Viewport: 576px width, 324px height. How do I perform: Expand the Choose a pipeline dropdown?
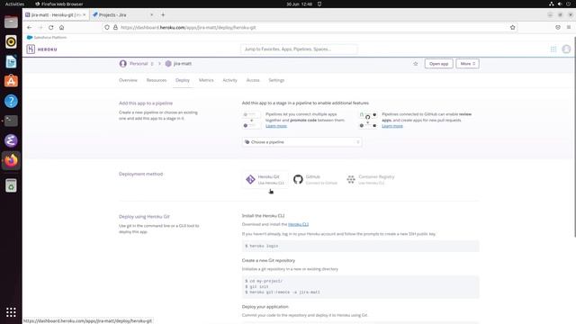pyautogui.click(x=302, y=142)
